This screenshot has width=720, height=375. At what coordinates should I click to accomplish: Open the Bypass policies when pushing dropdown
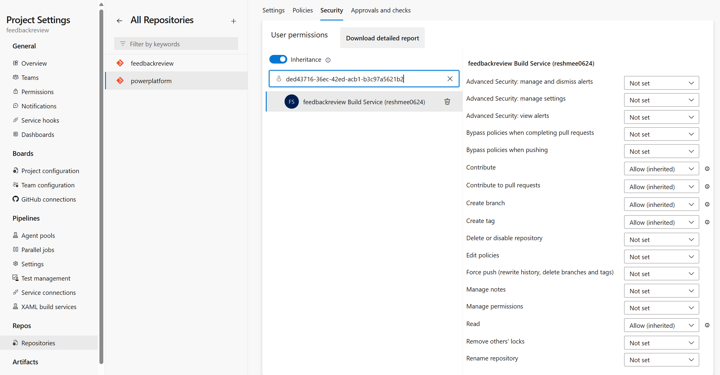coord(661,151)
